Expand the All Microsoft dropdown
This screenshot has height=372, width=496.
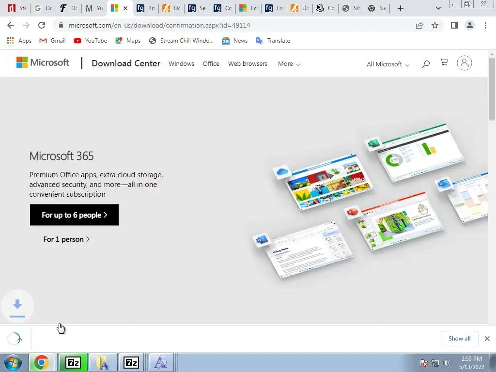388,64
